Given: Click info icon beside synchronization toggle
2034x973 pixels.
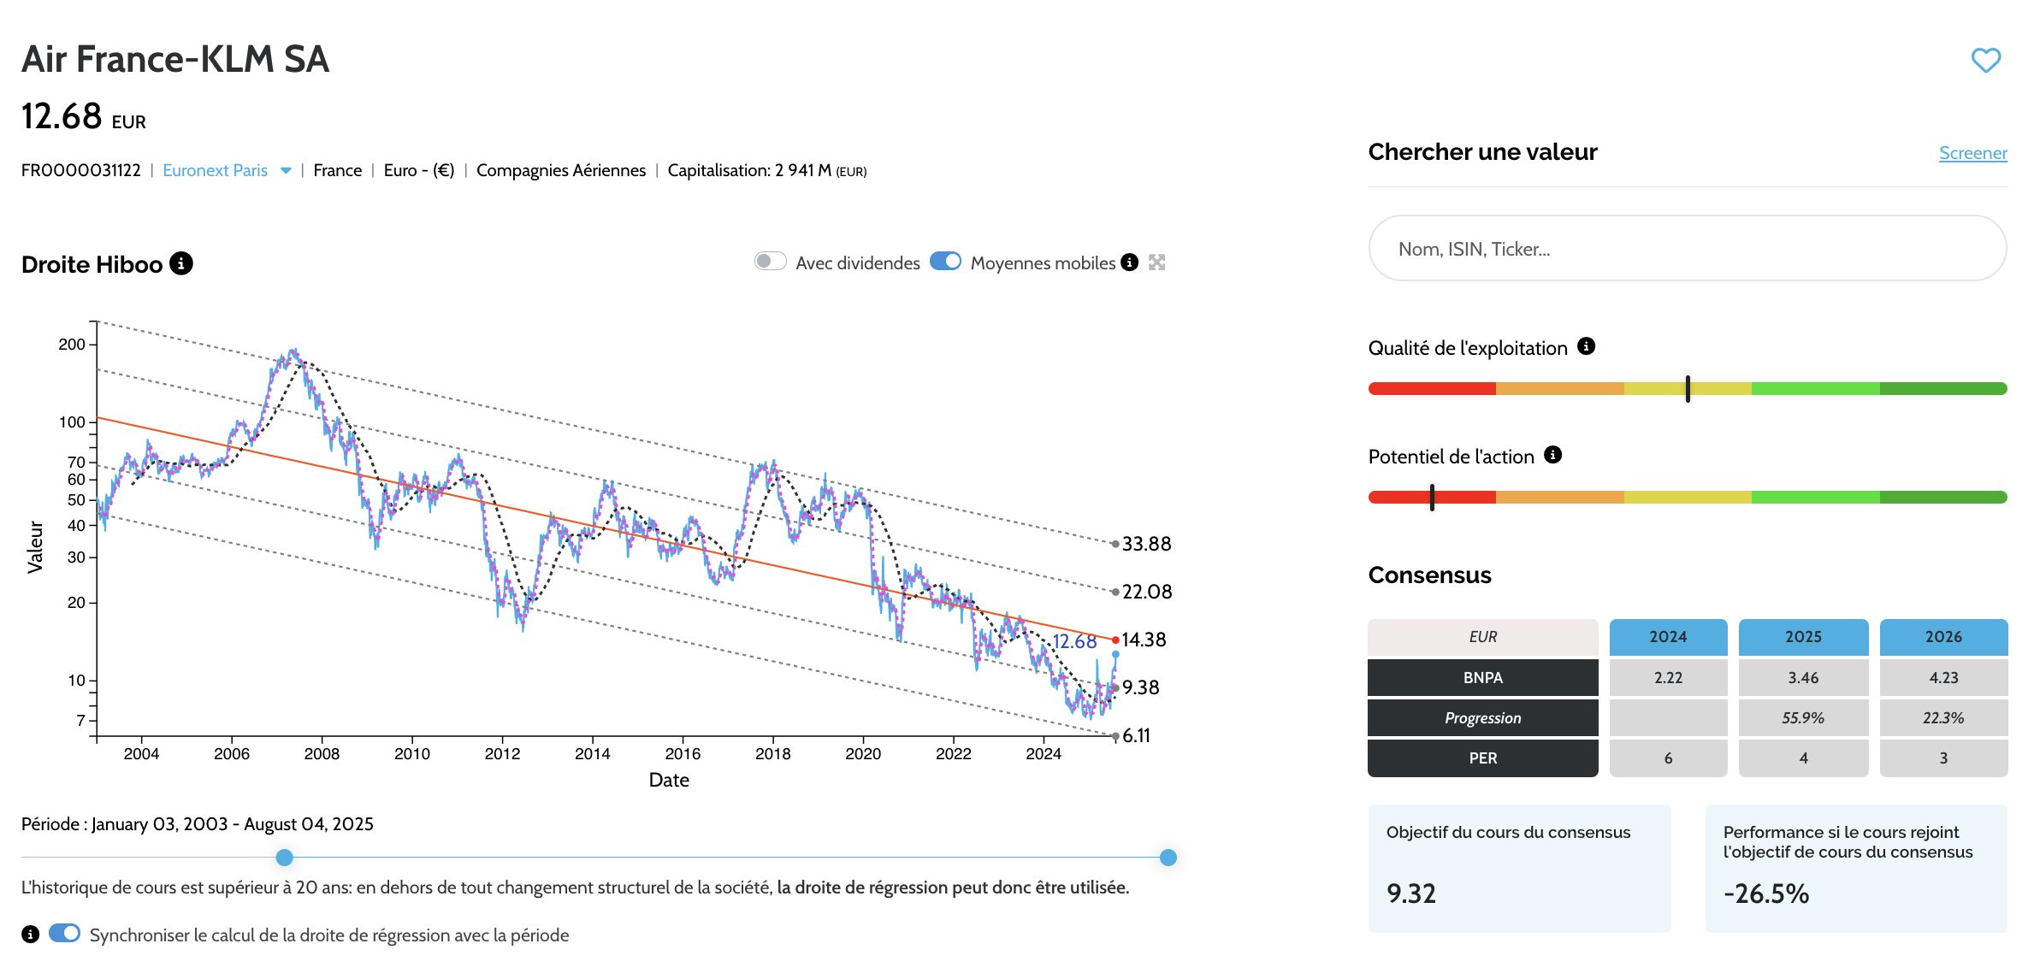Looking at the screenshot, I should (x=31, y=935).
